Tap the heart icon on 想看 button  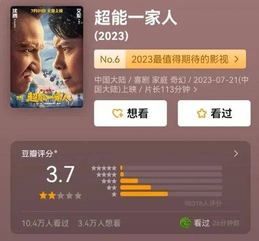point(118,113)
